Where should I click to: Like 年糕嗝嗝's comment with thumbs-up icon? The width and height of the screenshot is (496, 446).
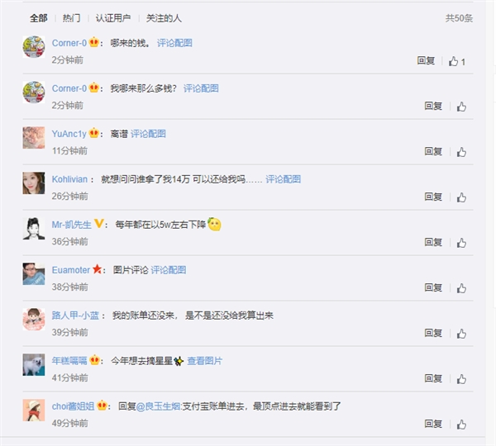[x=461, y=379]
